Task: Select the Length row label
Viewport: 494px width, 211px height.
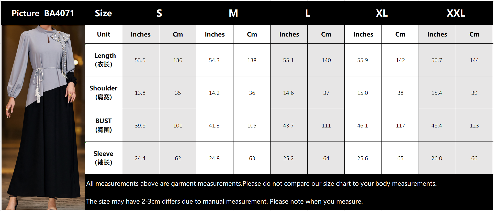Action: tap(103, 60)
